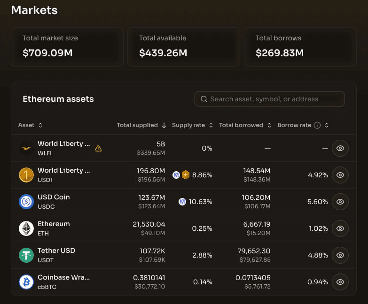Click the cbBTC bitcoin logo icon
This screenshot has width=368, height=304.
coord(26,282)
